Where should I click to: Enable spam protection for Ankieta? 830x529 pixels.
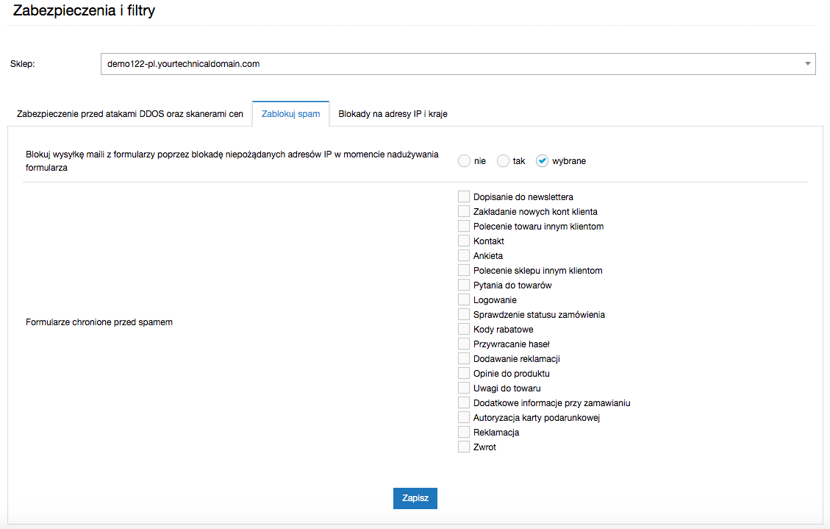464,255
